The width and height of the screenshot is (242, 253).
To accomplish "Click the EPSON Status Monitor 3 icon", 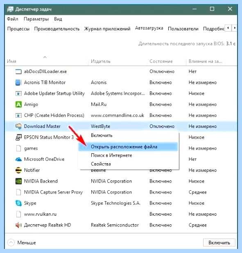I will click(18, 137).
